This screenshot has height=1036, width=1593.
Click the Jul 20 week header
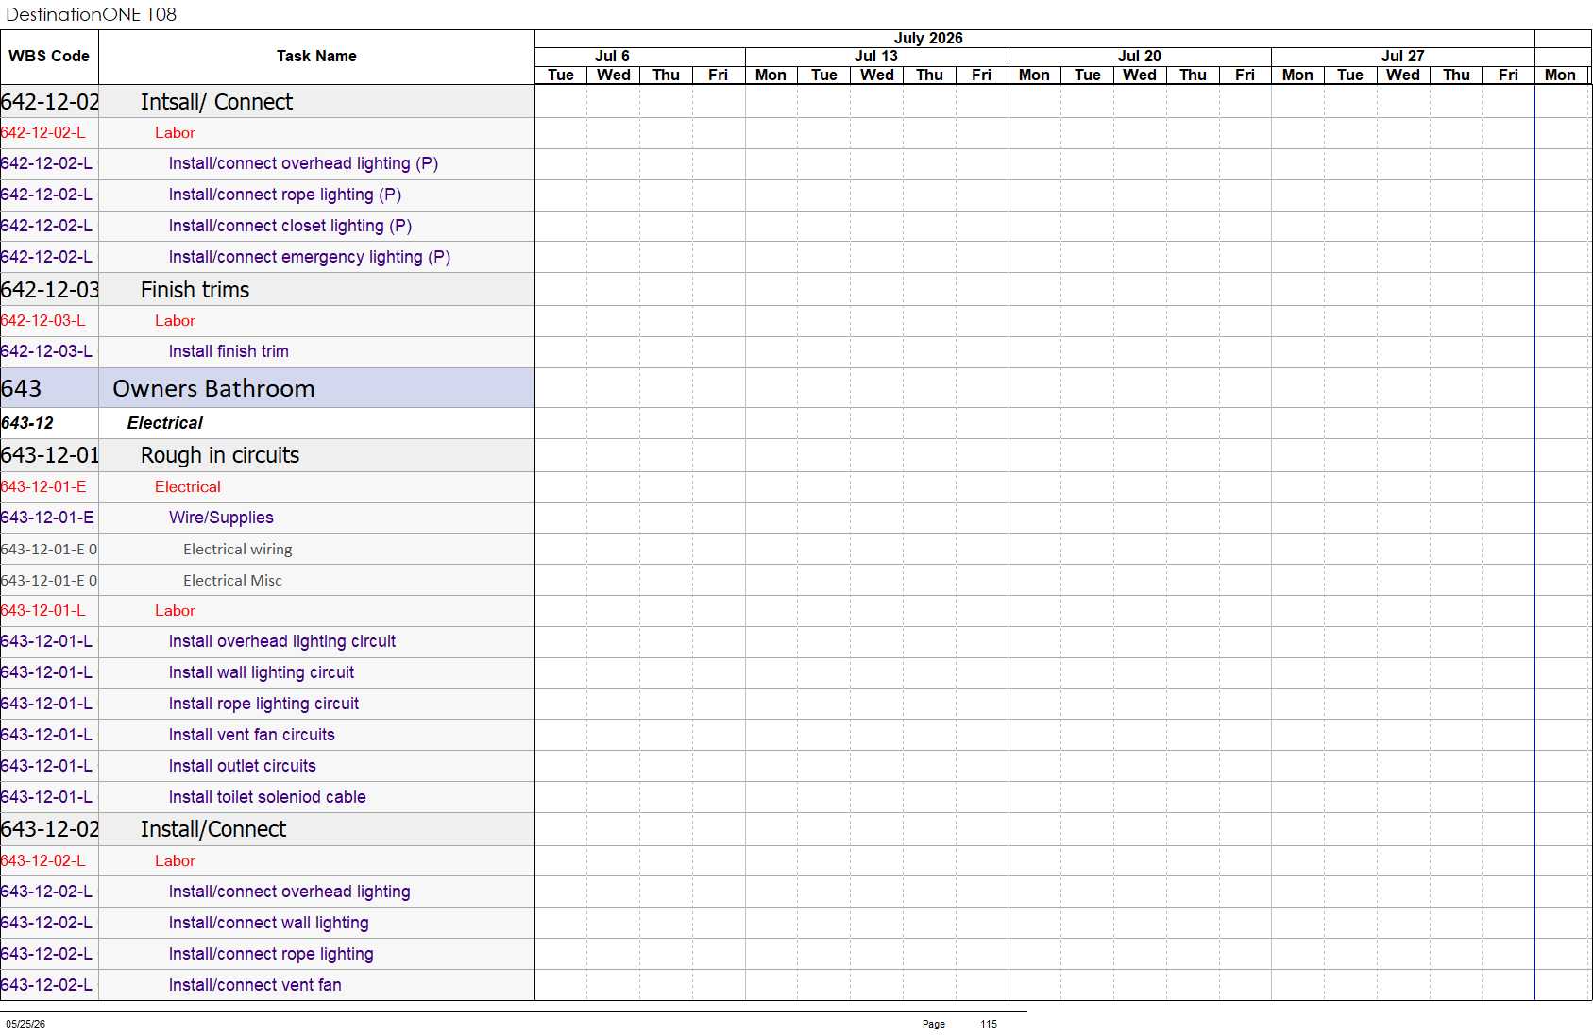(x=1139, y=56)
